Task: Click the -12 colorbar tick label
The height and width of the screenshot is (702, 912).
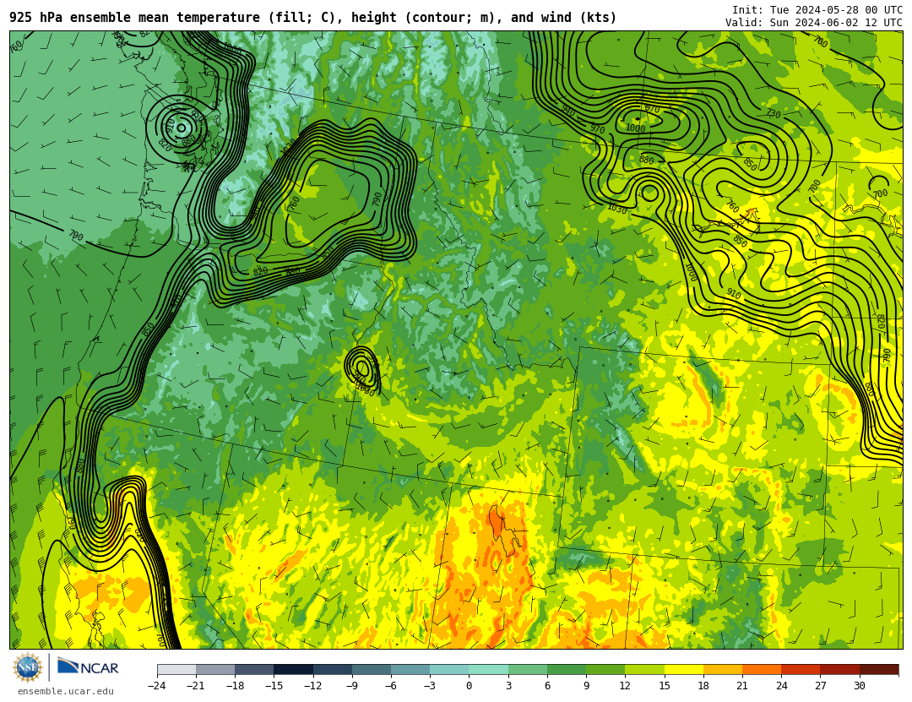Action: [313, 686]
